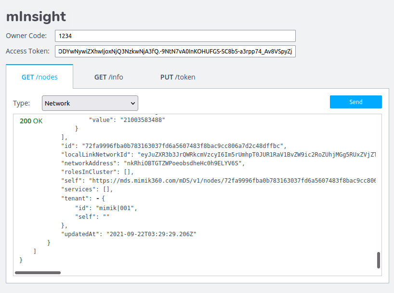Switch to the GET /info tab
This screenshot has height=293, width=394.
[x=108, y=77]
